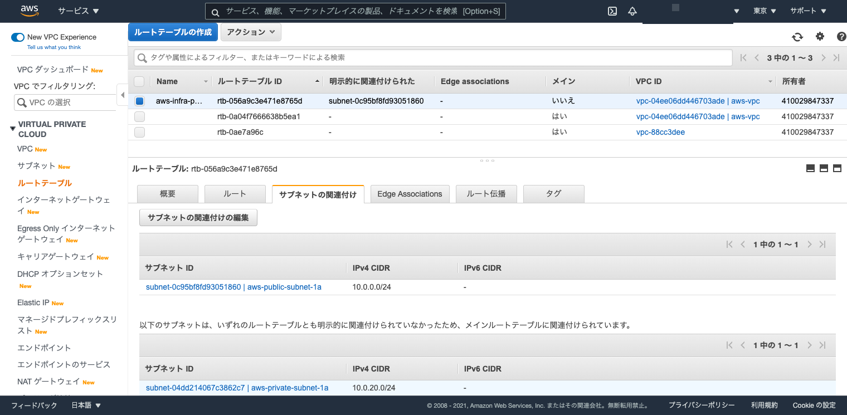Switch to the ルート tab

pyautogui.click(x=235, y=194)
